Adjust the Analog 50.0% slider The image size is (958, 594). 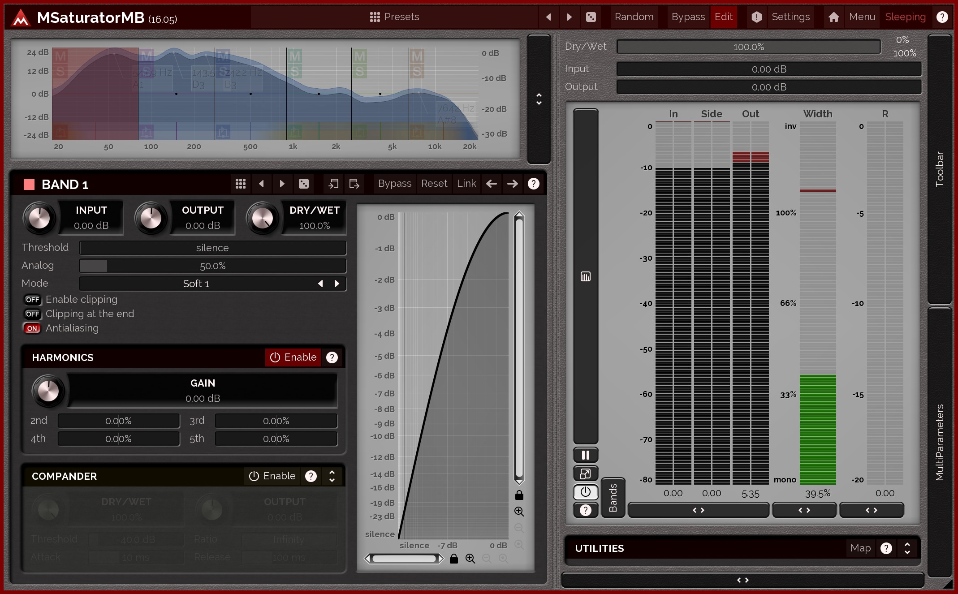(x=212, y=266)
